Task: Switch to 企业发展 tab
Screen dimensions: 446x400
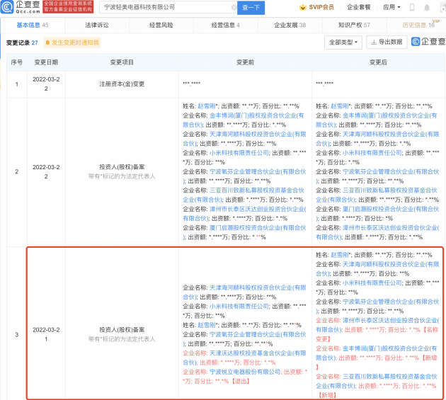Action: coord(290,25)
